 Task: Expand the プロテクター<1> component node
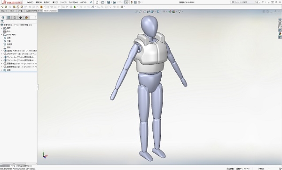click(x=1, y=54)
